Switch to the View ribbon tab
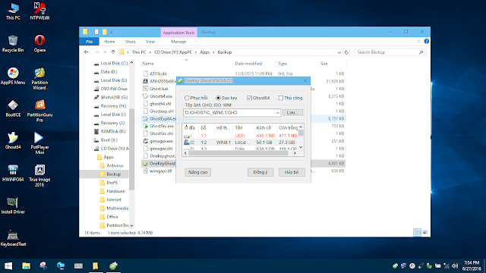The width and height of the screenshot is (486, 273). point(150,42)
